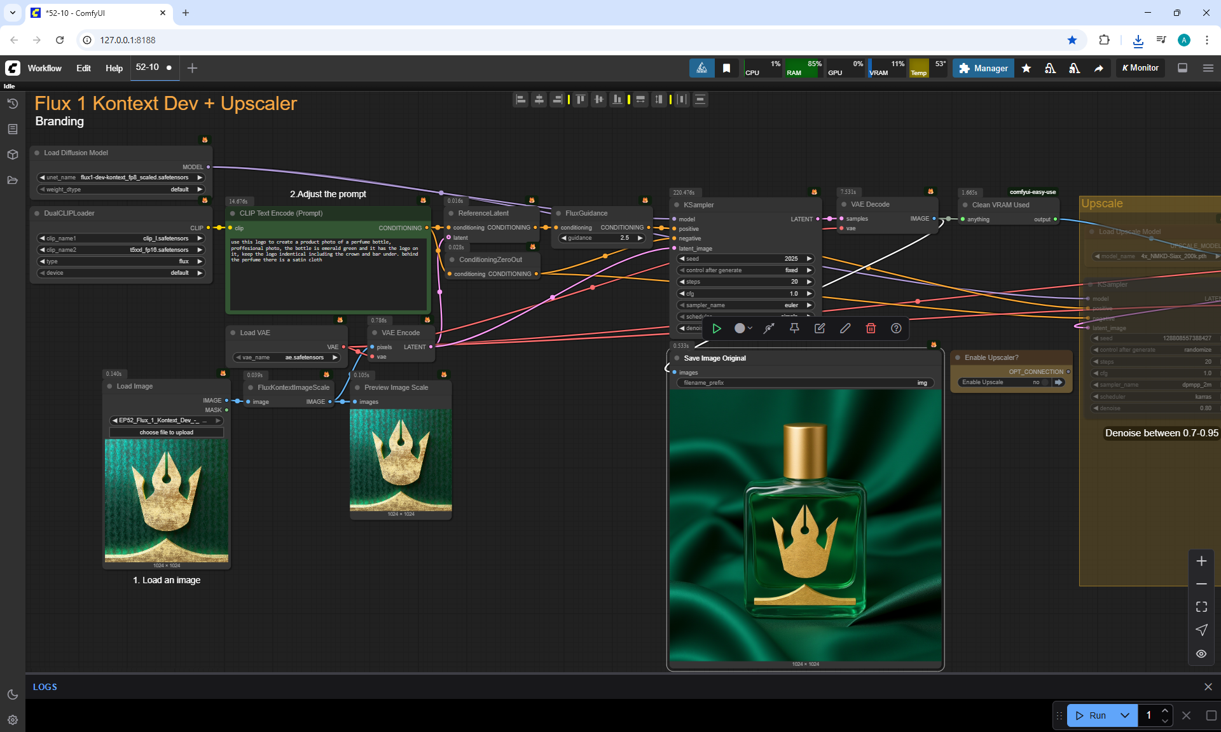Execute node via green play icon

point(717,328)
